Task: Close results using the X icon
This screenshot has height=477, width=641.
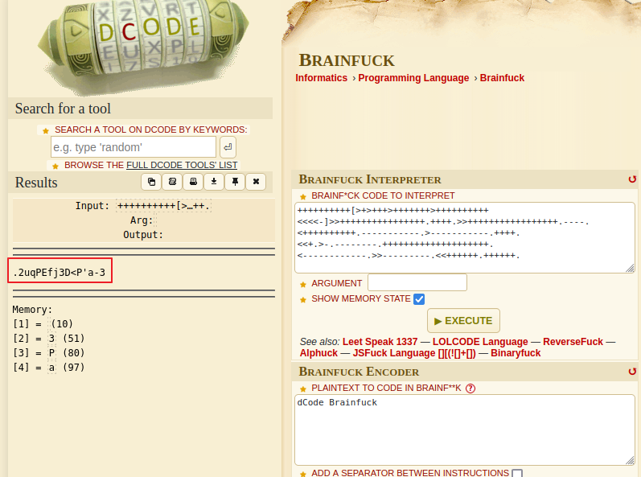Action: click(x=256, y=182)
